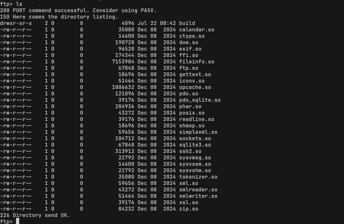
Task: Click the build directory name
Action: [187, 23]
